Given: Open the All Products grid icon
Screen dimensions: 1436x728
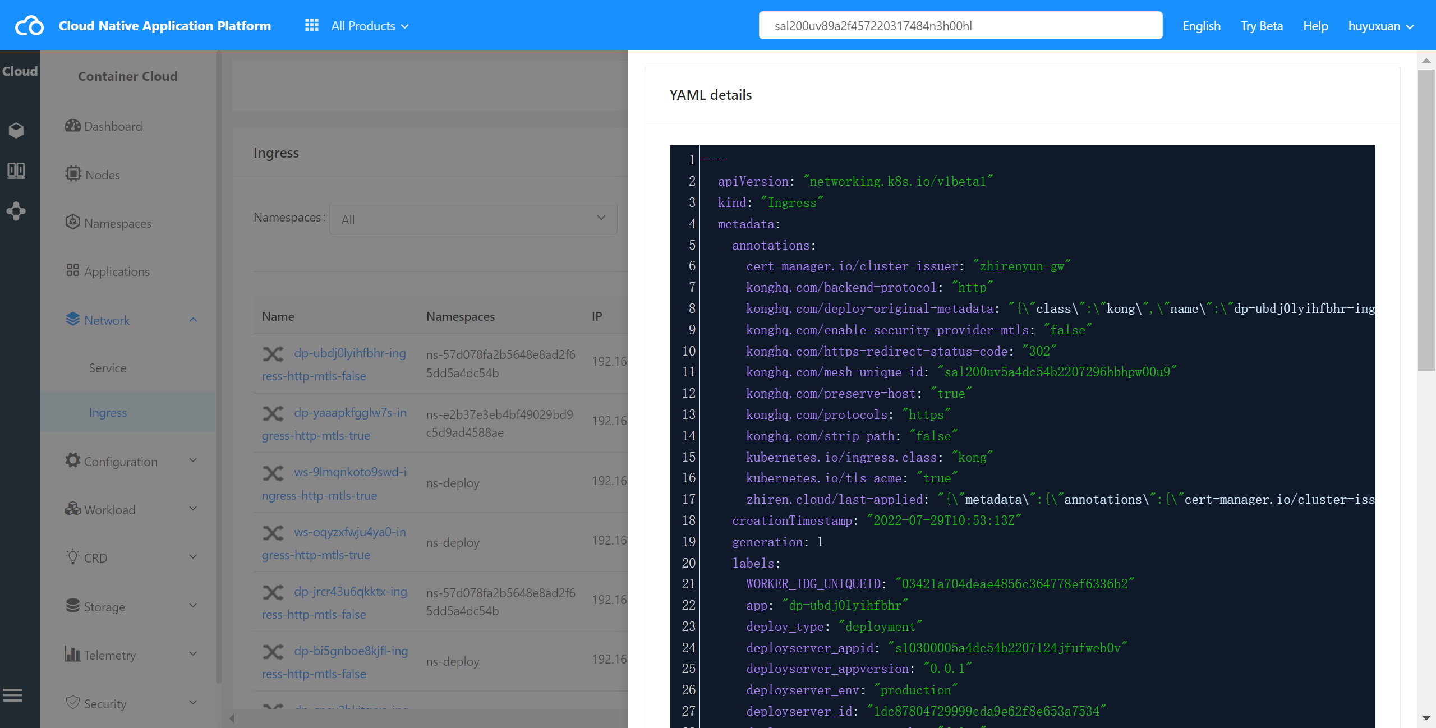Looking at the screenshot, I should coord(312,25).
